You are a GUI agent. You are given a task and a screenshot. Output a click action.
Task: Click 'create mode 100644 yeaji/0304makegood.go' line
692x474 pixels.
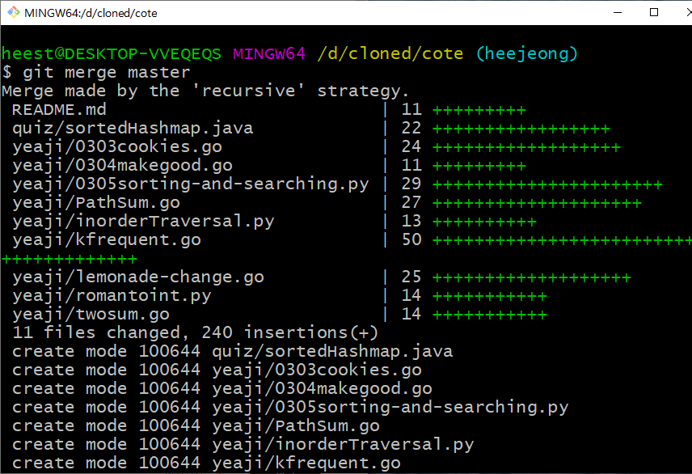222,388
